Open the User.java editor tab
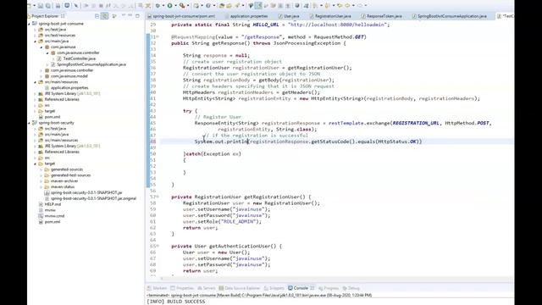Viewport: 542px width, 305px height. [289, 16]
